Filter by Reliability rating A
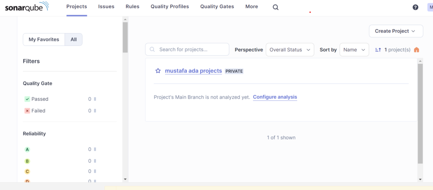The width and height of the screenshot is (433, 190). point(27,149)
